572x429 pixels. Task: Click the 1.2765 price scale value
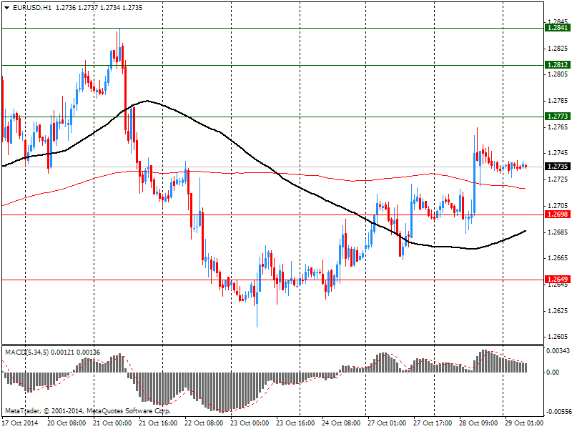558,127
